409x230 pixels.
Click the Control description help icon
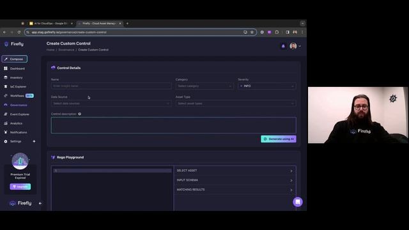pos(79,114)
